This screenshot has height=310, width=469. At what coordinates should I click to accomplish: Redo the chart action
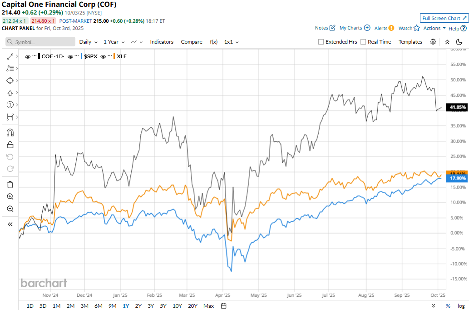click(10, 169)
